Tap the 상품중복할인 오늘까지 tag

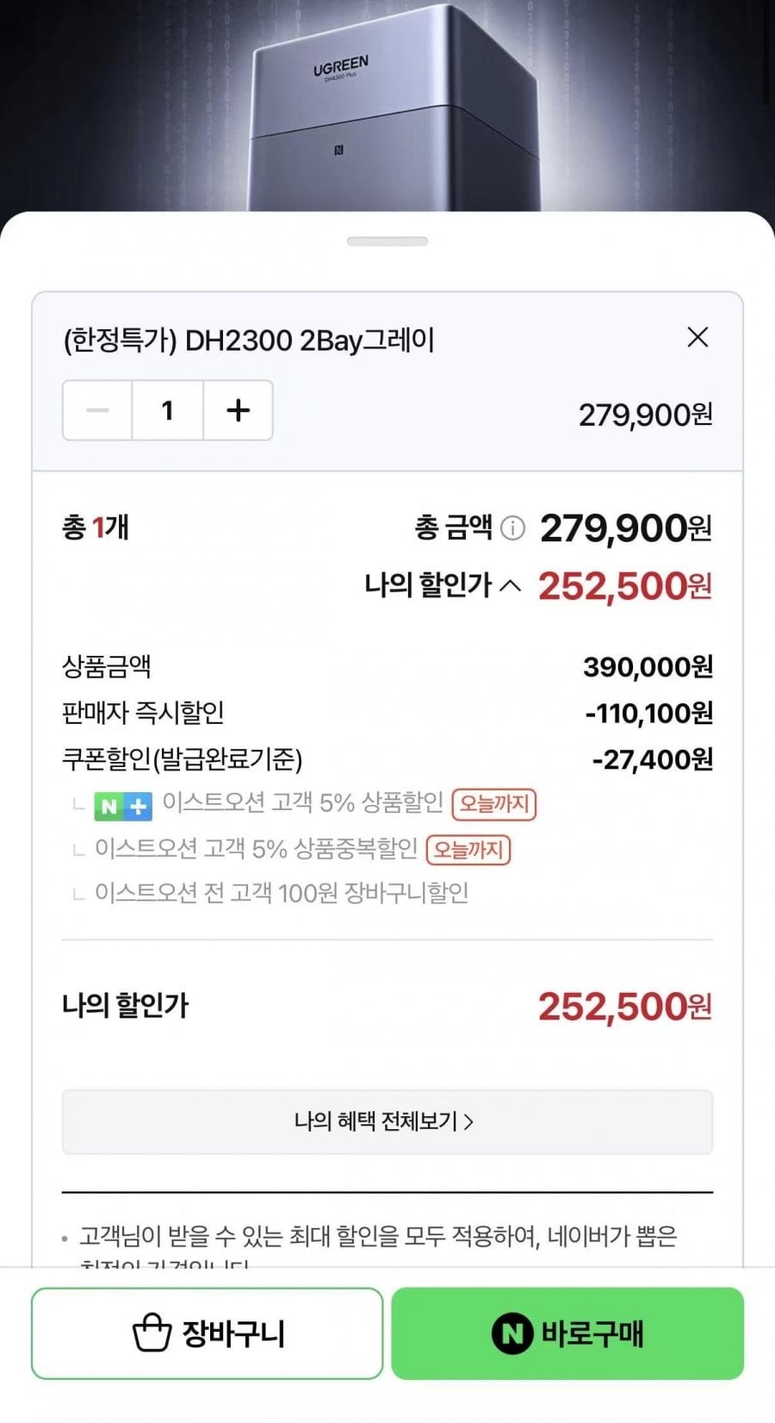click(x=468, y=850)
